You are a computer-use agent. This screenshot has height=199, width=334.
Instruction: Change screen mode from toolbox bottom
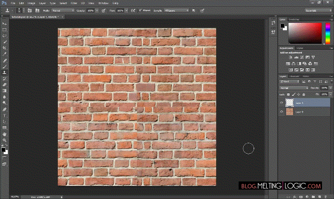click(4, 164)
